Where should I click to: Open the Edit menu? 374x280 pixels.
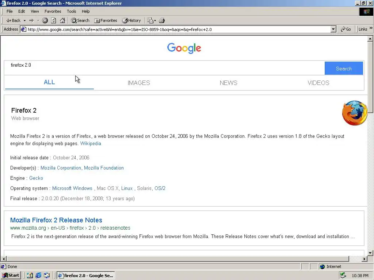pyautogui.click(x=22, y=11)
